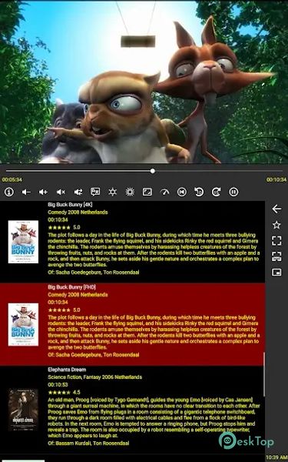Open the subtitle language icon
The width and height of the screenshot is (288, 462).
(95, 192)
